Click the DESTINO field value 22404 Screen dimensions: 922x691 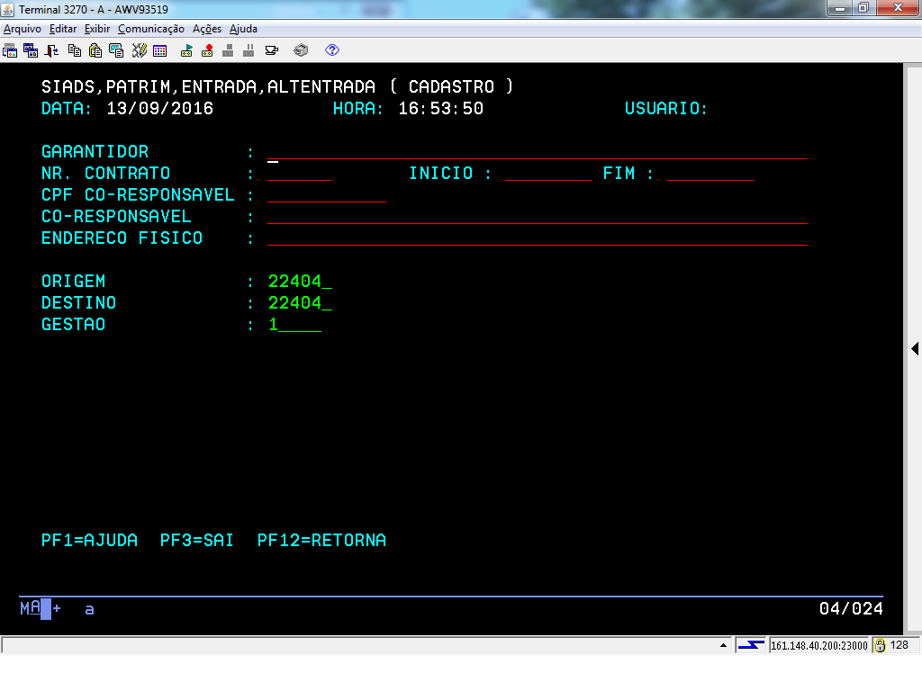[301, 303]
